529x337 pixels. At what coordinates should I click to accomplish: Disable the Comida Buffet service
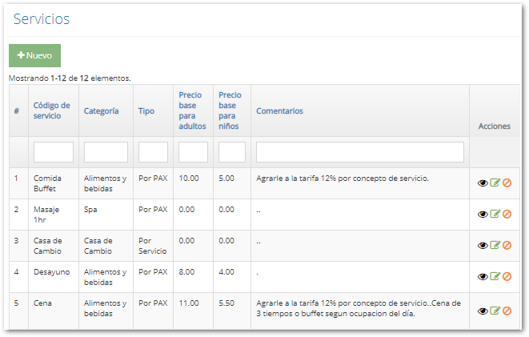tap(507, 183)
